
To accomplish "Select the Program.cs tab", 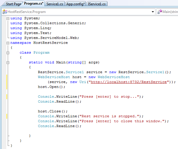I will [34, 3].
